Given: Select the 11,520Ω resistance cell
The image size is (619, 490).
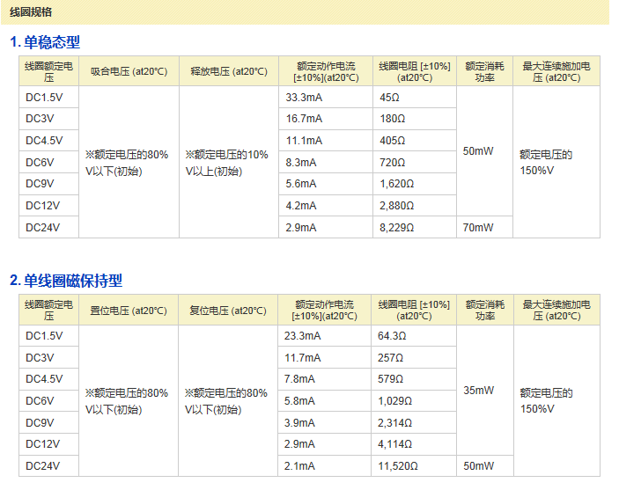Looking at the screenshot, I should click(397, 466).
